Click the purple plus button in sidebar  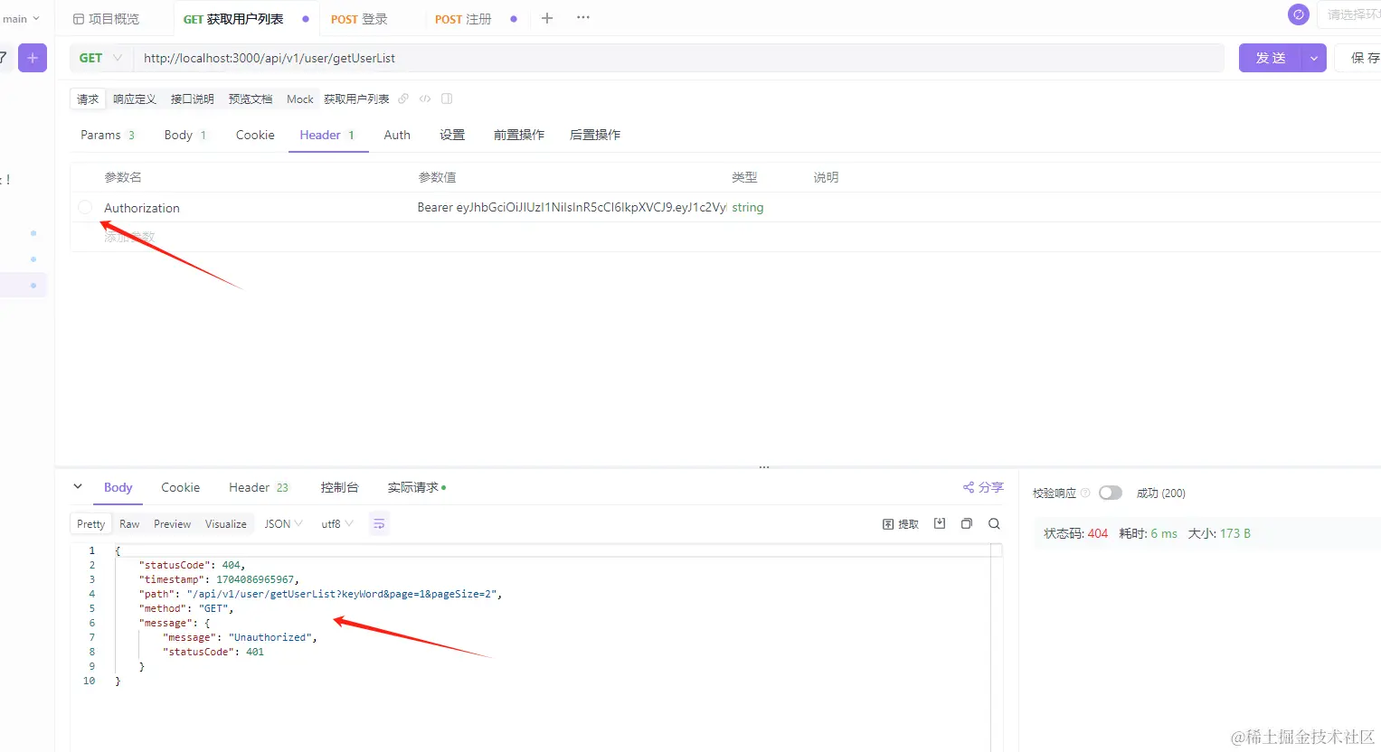(33, 58)
